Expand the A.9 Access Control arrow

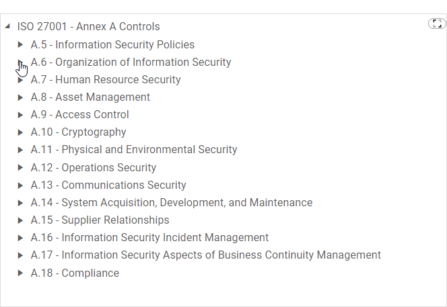pyautogui.click(x=21, y=115)
